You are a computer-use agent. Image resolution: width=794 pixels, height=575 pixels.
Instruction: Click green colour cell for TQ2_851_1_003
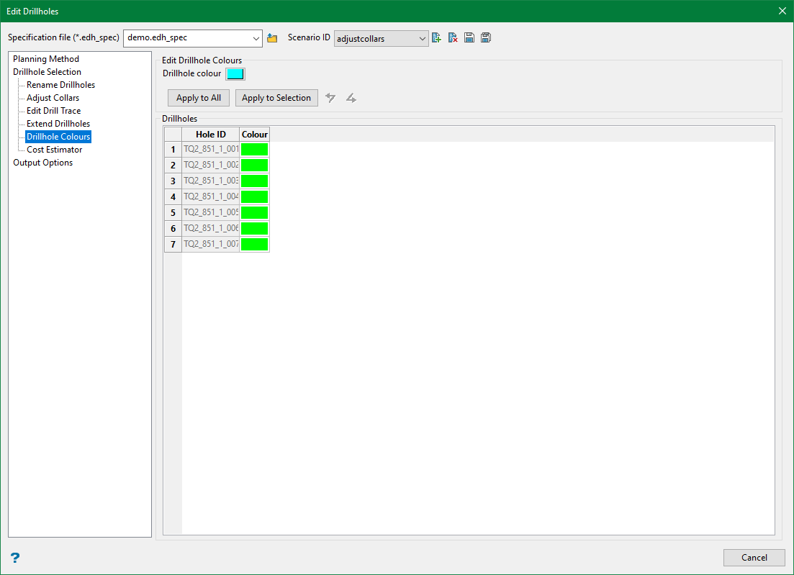(x=254, y=181)
